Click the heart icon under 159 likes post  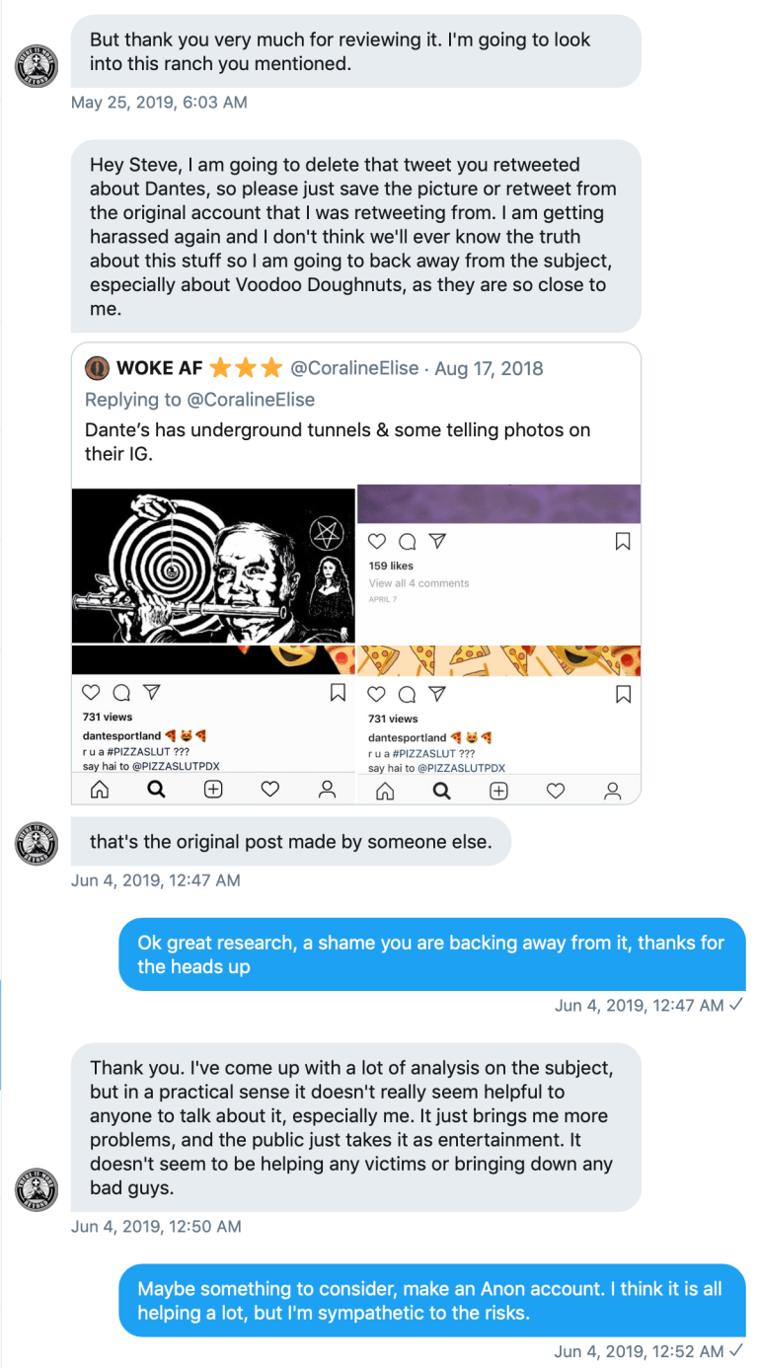click(x=376, y=541)
